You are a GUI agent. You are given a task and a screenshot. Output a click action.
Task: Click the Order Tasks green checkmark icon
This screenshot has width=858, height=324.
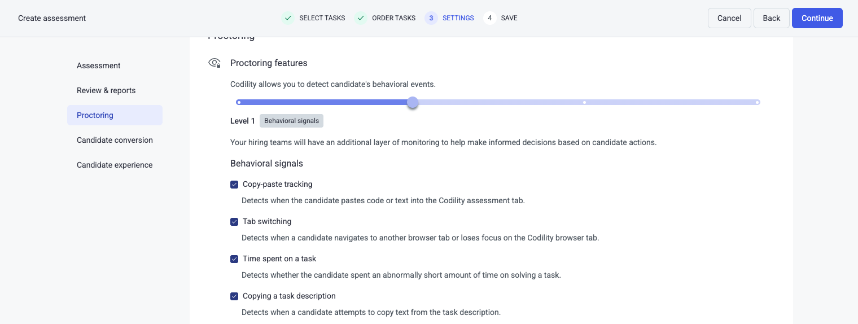tap(361, 18)
